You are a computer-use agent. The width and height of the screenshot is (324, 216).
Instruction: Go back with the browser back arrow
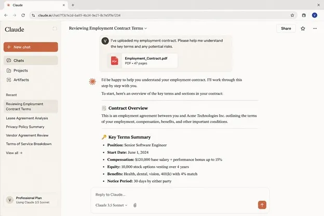pyautogui.click(x=6, y=15)
